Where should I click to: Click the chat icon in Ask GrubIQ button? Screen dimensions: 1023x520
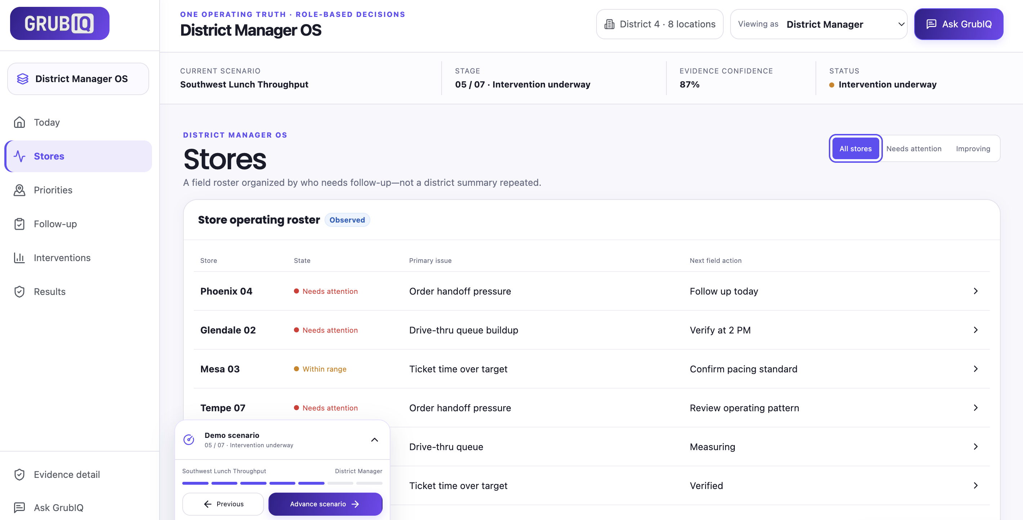pos(931,24)
